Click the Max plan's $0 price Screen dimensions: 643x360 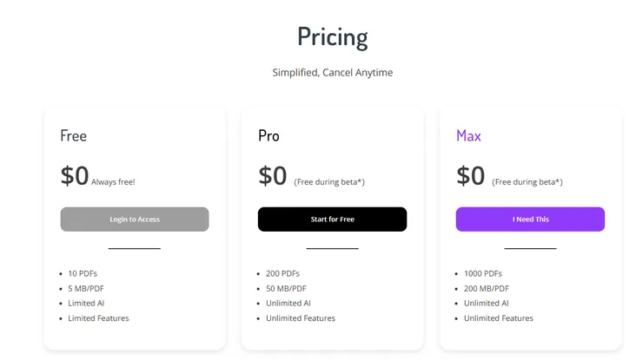click(470, 175)
